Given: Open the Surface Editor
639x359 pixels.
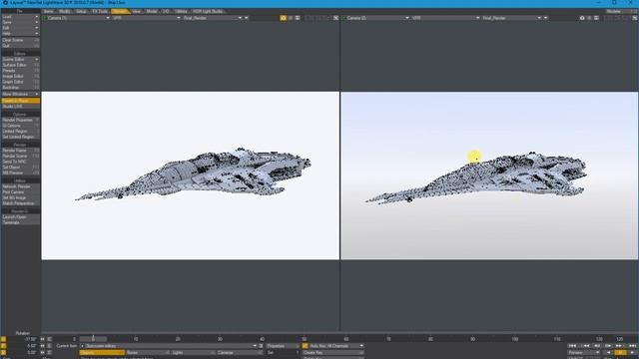Looking at the screenshot, I should (x=20, y=65).
